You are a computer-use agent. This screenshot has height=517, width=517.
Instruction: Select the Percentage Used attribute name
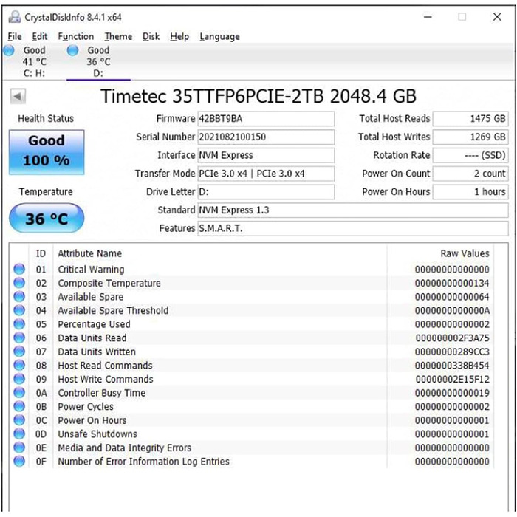pos(94,324)
